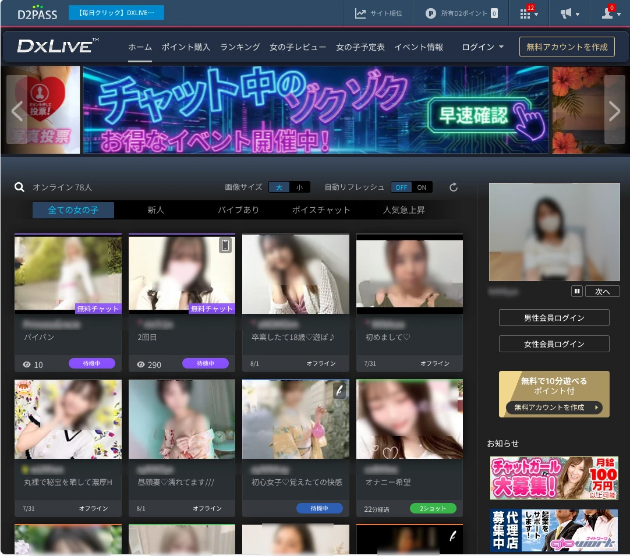Click header 無料アカウントを作成 button

point(567,47)
